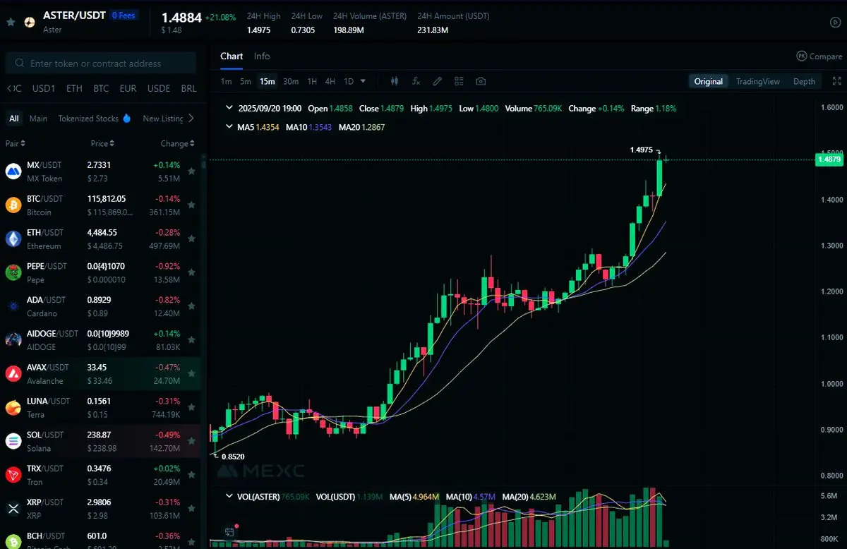Switch chart view to Depth
Screen dimensions: 847x549
click(804, 81)
